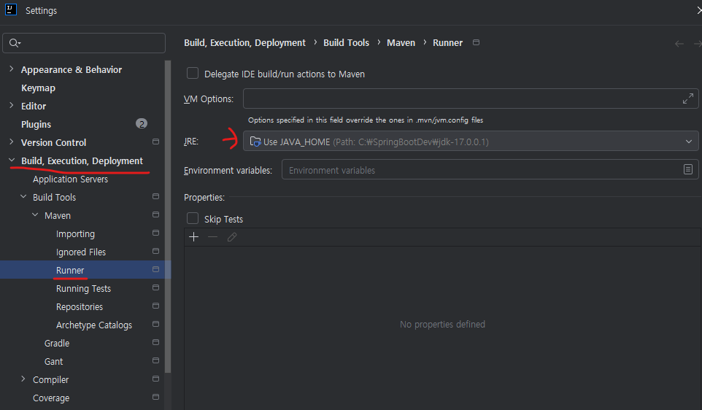The width and height of the screenshot is (702, 410).
Task: Select Running Tests under Maven
Action: click(x=83, y=289)
